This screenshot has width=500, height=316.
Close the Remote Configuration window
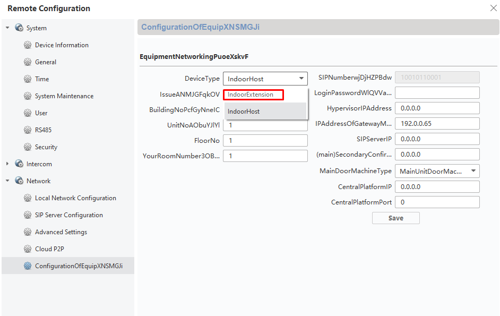click(x=493, y=8)
